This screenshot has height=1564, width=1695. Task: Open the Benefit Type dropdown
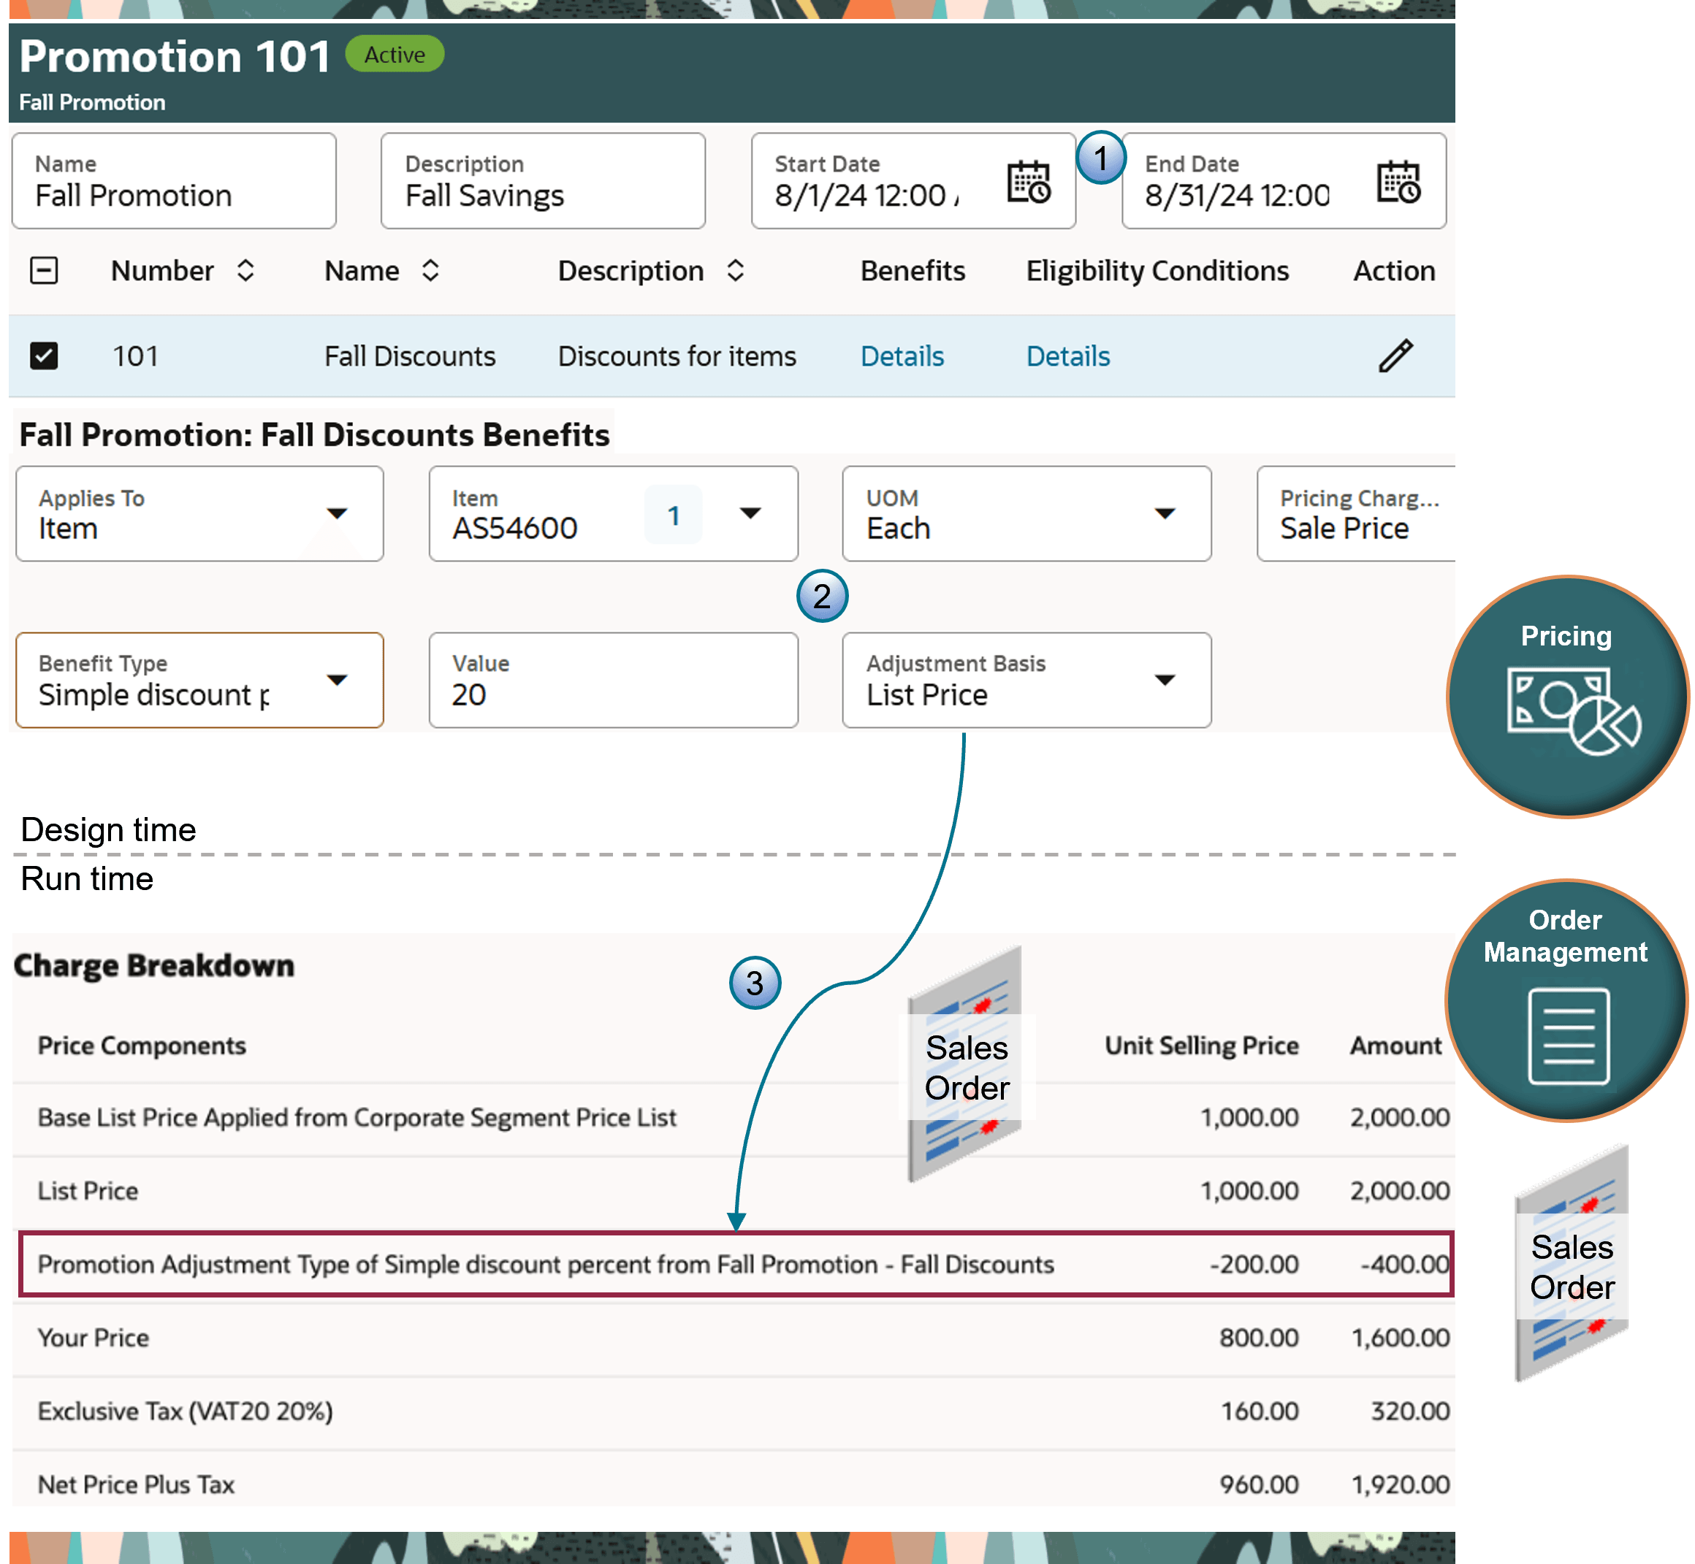click(337, 681)
